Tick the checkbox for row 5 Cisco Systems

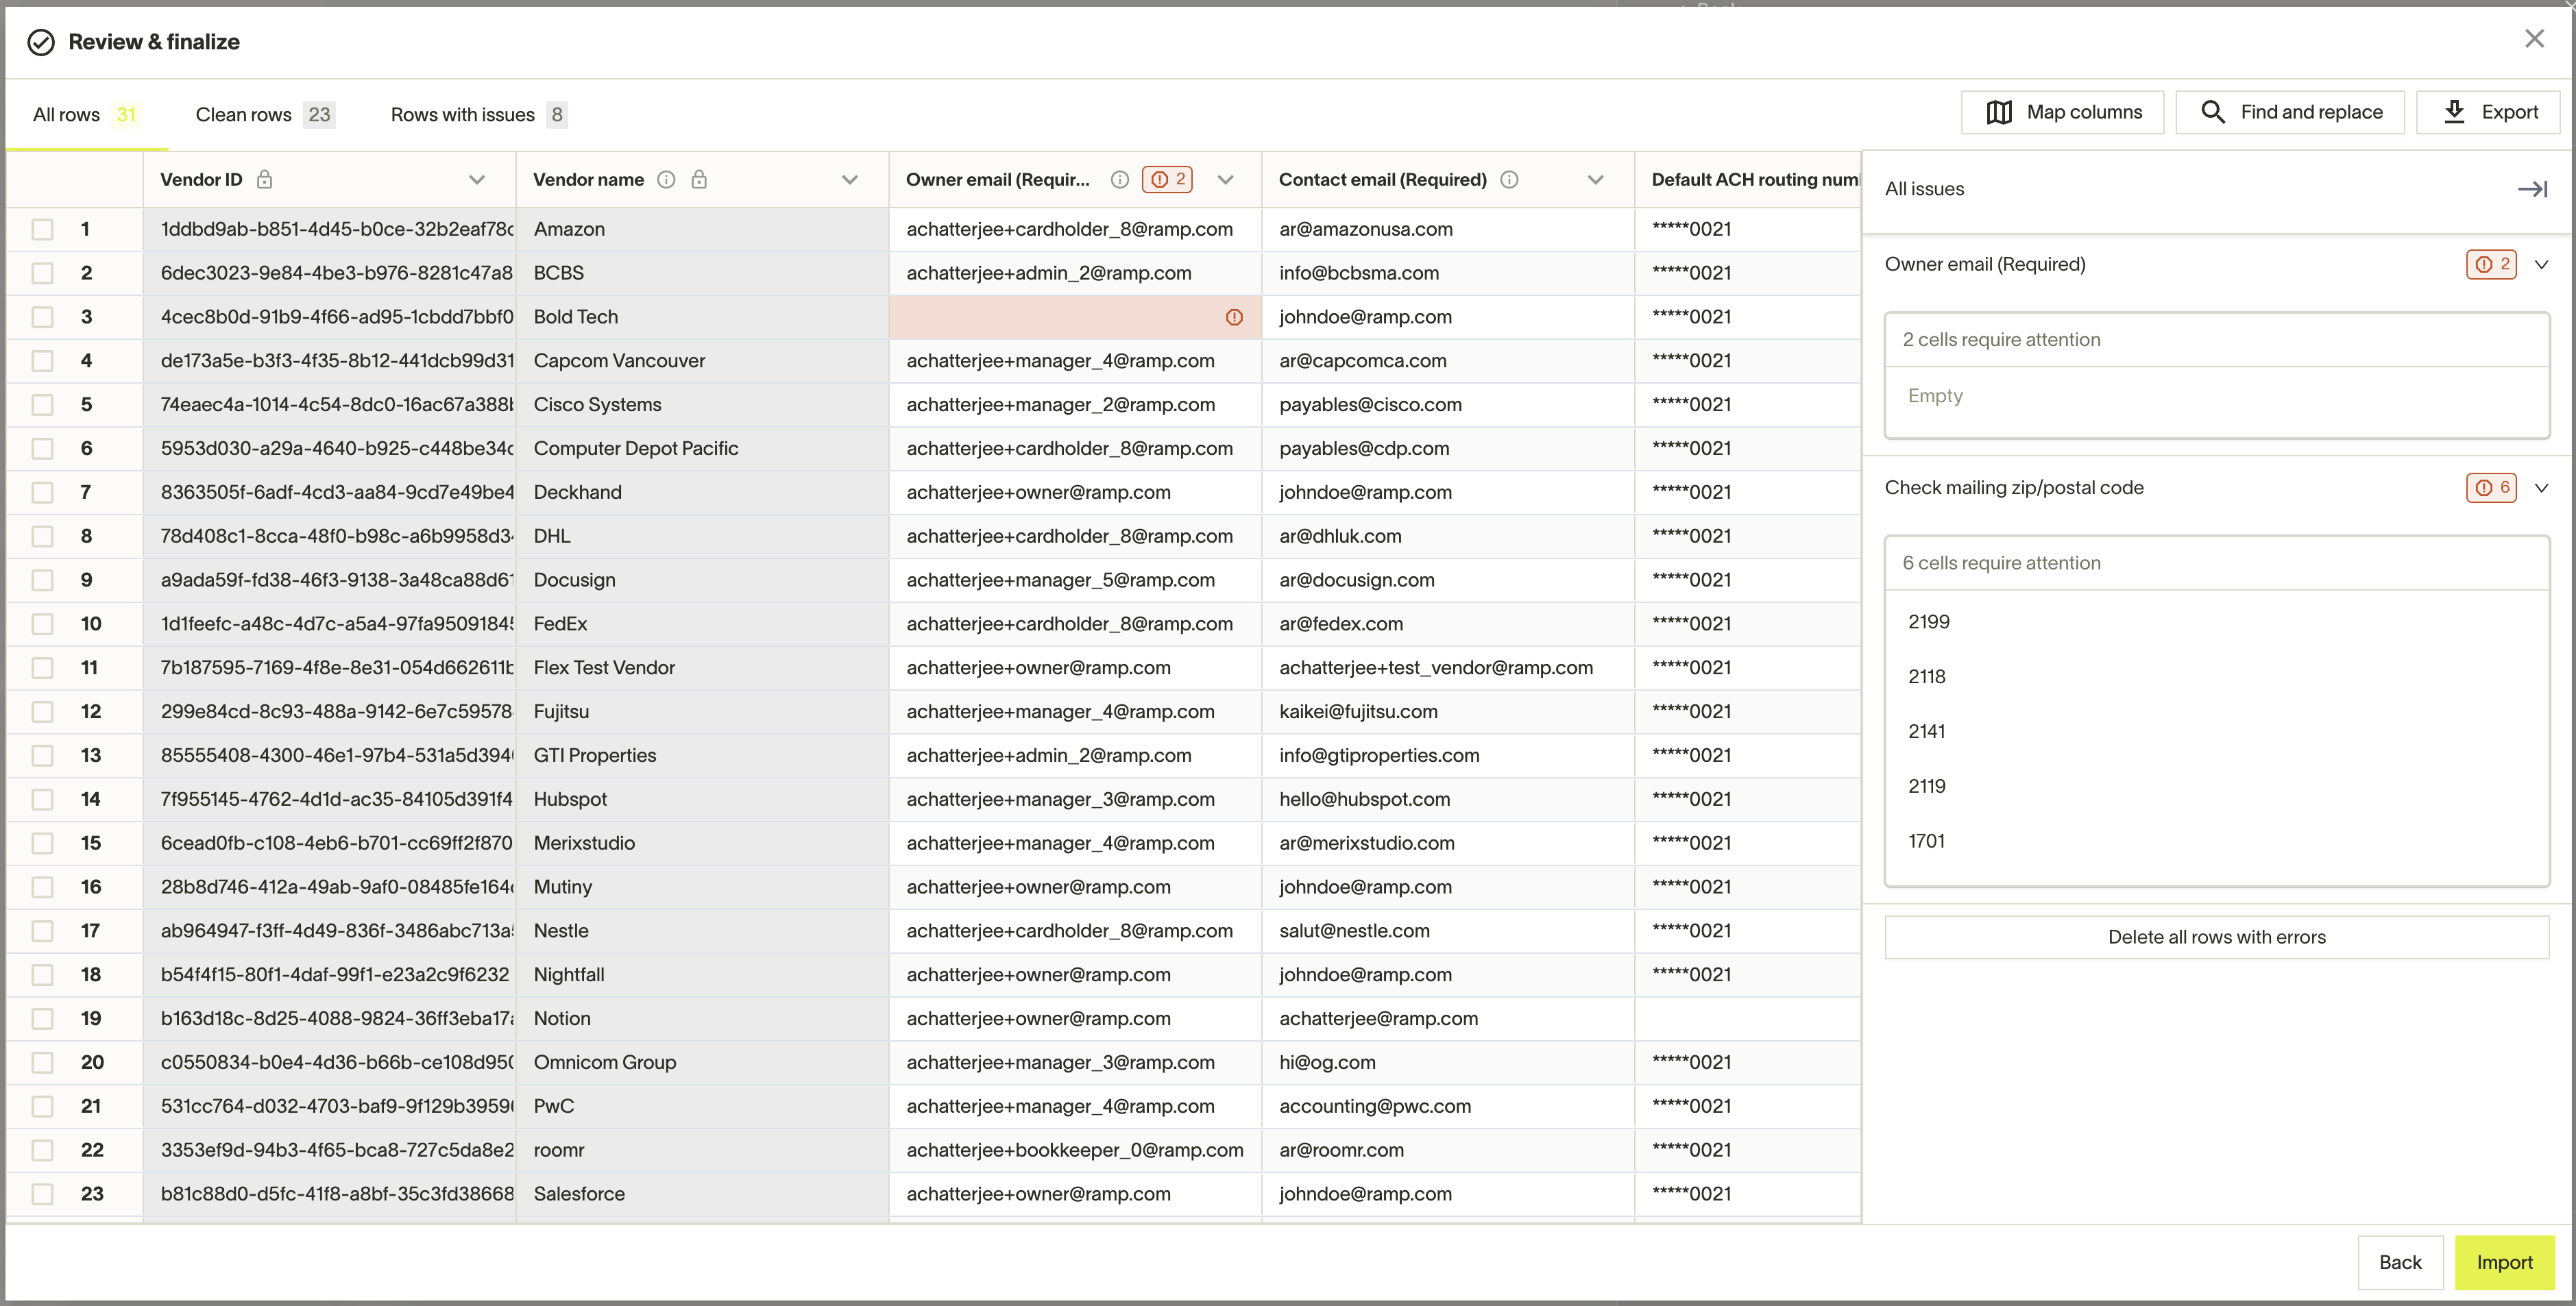pyautogui.click(x=42, y=405)
